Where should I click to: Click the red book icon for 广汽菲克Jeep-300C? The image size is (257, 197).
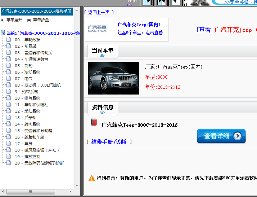(x=94, y=122)
